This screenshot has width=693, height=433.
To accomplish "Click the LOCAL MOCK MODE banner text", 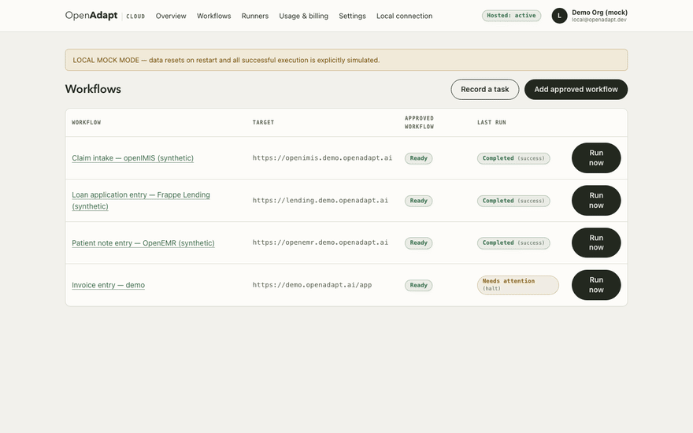I will pyautogui.click(x=226, y=60).
